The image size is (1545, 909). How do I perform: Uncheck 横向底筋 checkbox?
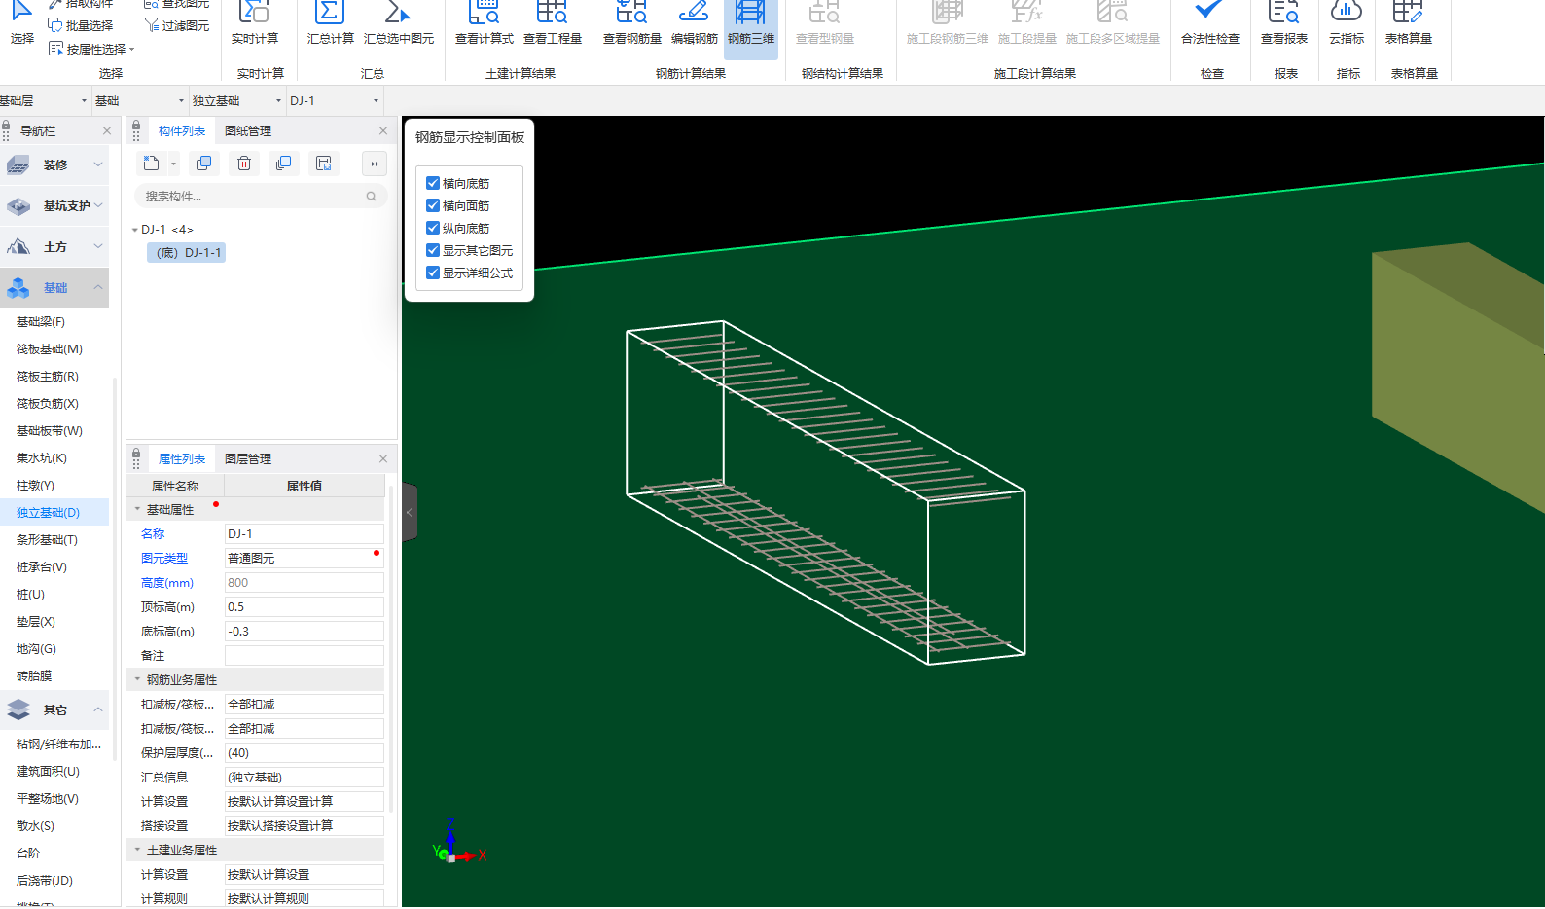(433, 183)
